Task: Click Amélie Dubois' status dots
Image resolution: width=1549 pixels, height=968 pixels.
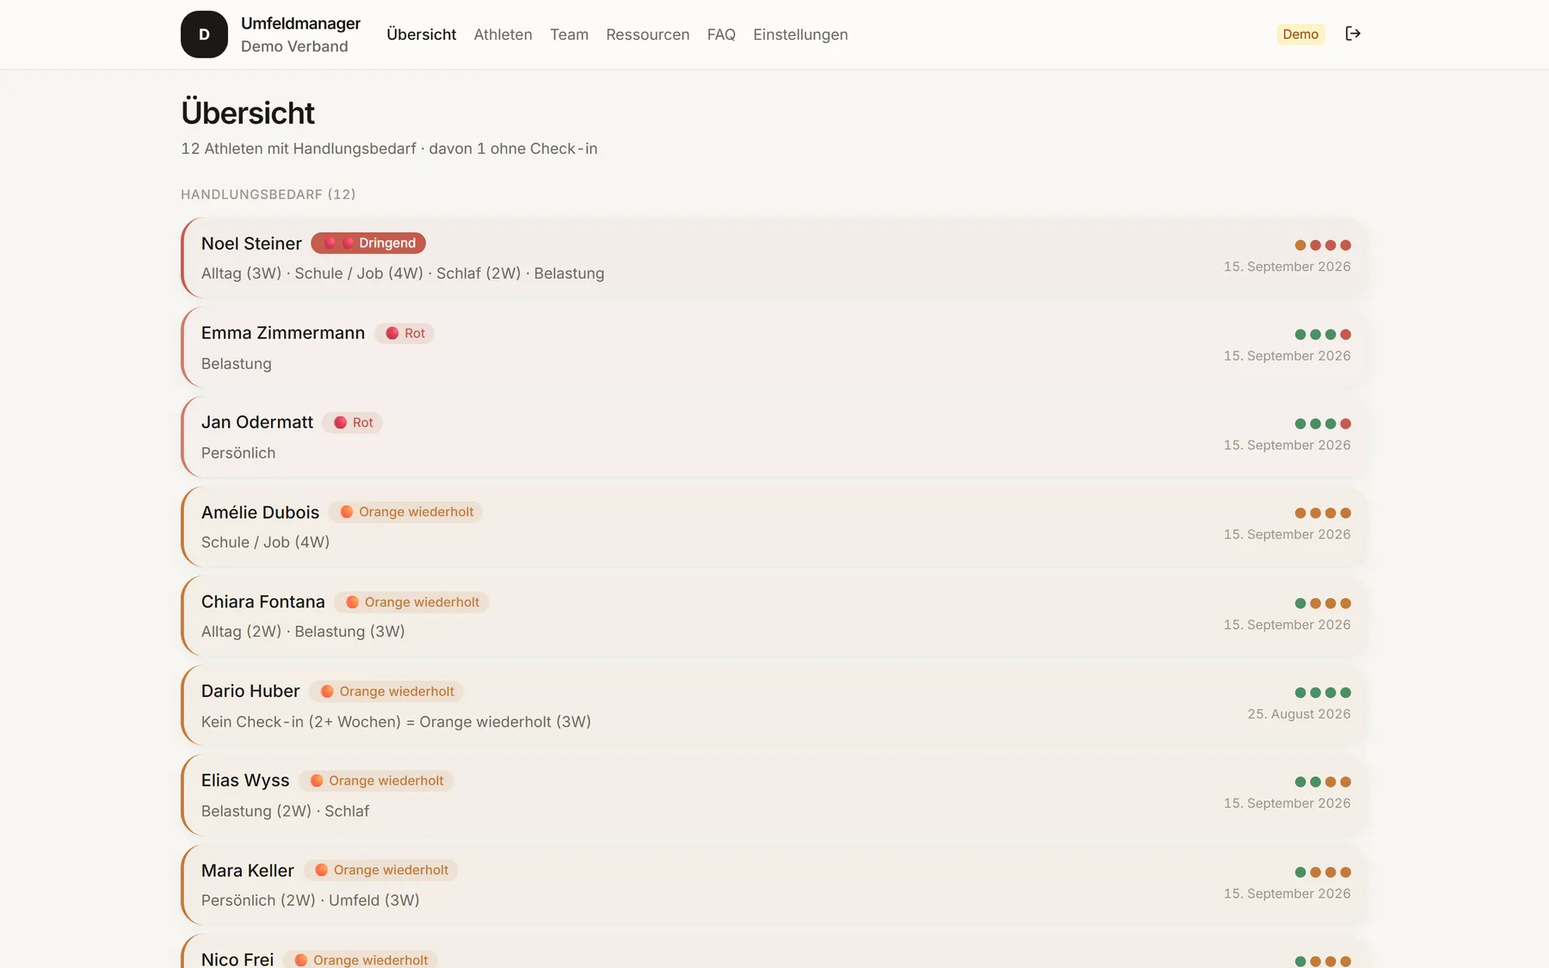Action: (1323, 513)
